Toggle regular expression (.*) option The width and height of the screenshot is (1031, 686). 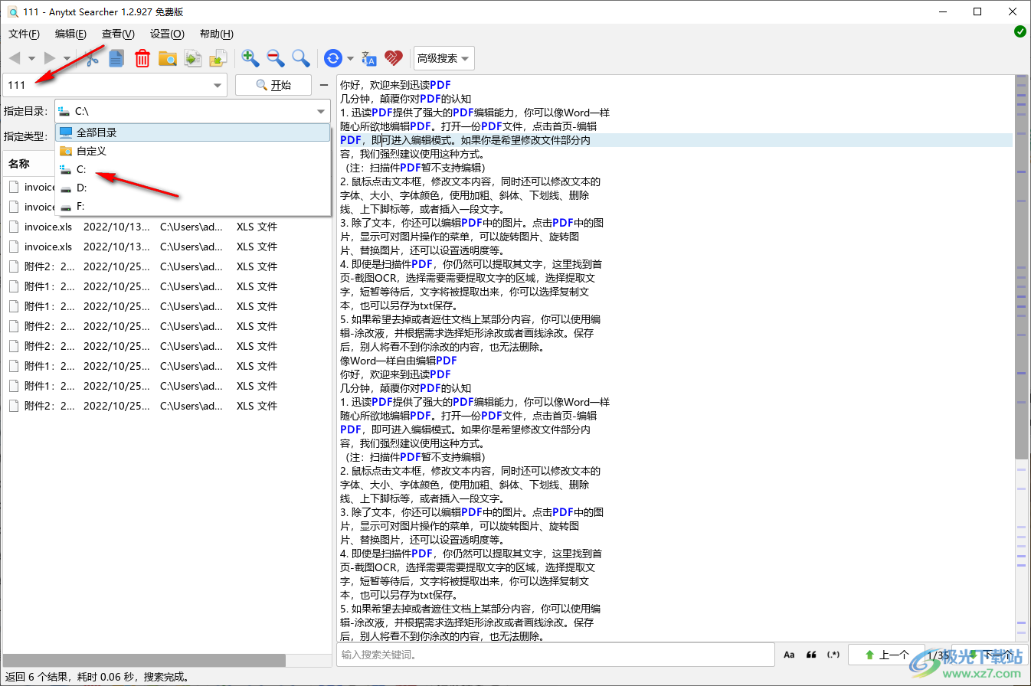point(833,655)
